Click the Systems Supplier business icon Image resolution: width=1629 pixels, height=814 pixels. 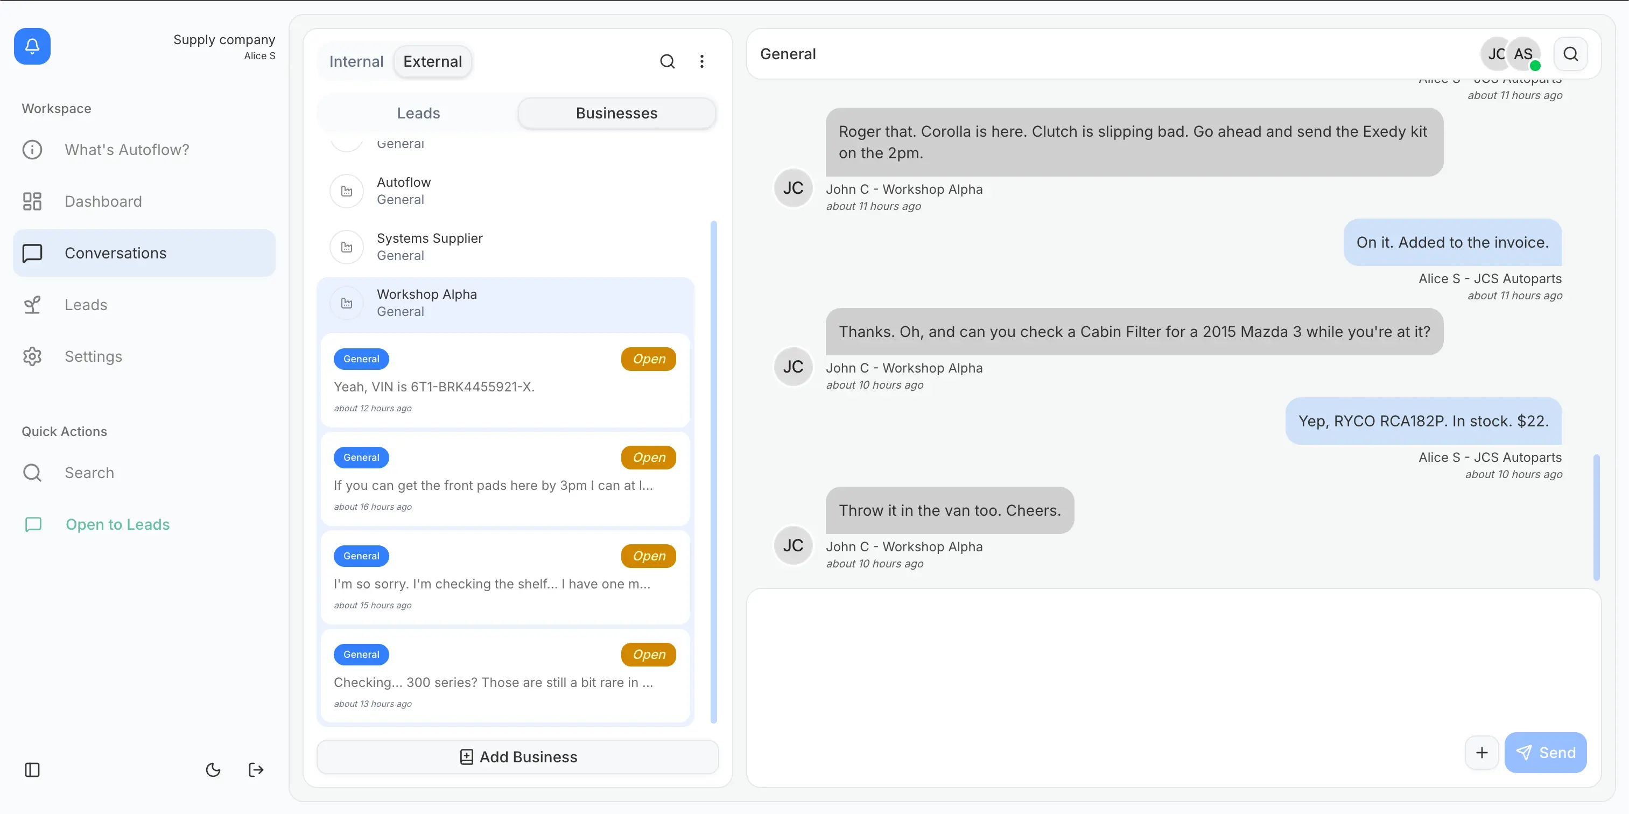(347, 247)
